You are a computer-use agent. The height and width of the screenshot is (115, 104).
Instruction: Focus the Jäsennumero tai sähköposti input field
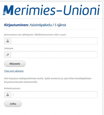pos(54,41)
